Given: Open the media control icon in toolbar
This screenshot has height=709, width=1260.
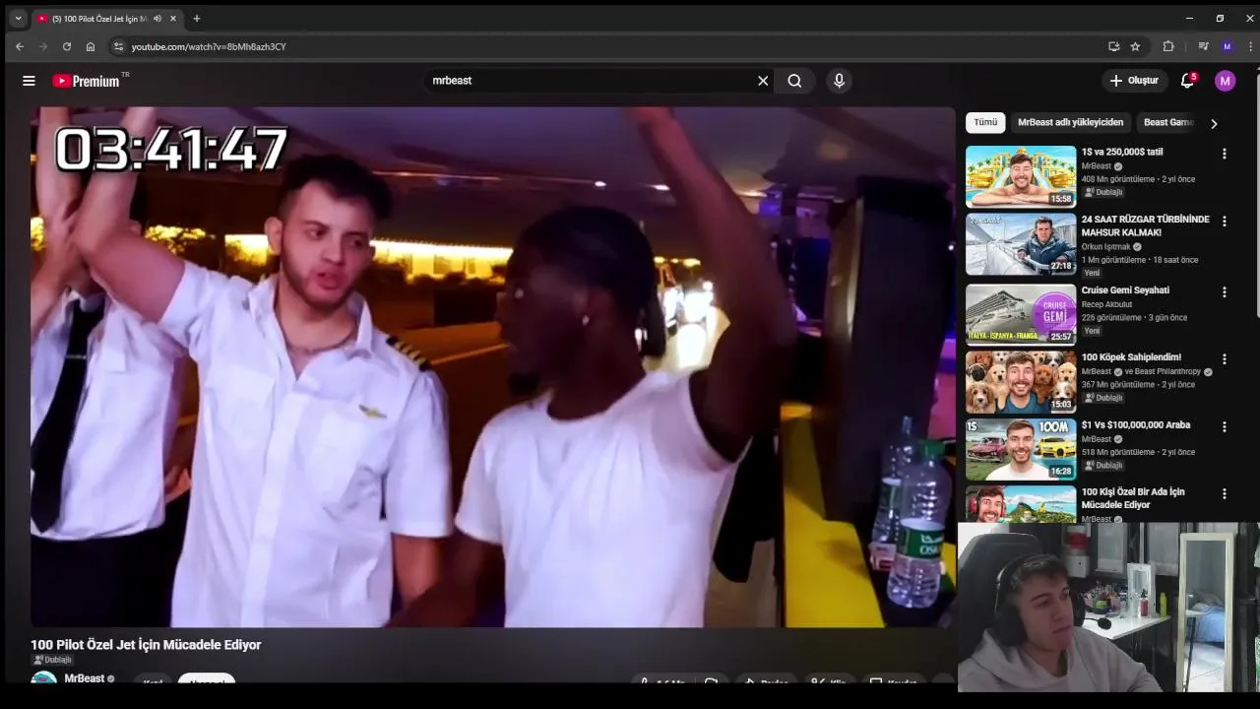Looking at the screenshot, I should point(1203,46).
